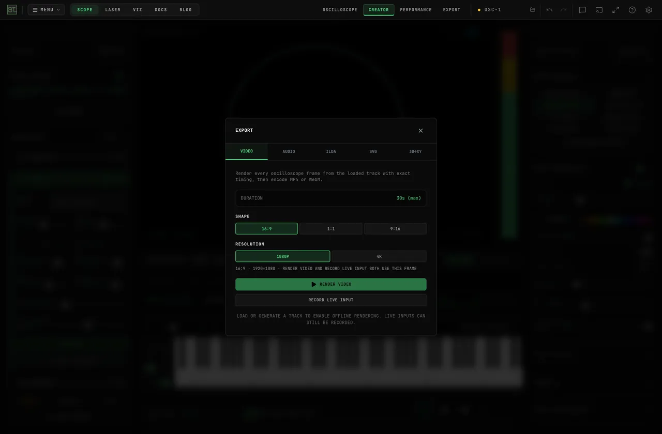Viewport: 662px width, 434px height.
Task: Click the BT logo icon in the top bar
Action: pyautogui.click(x=12, y=10)
